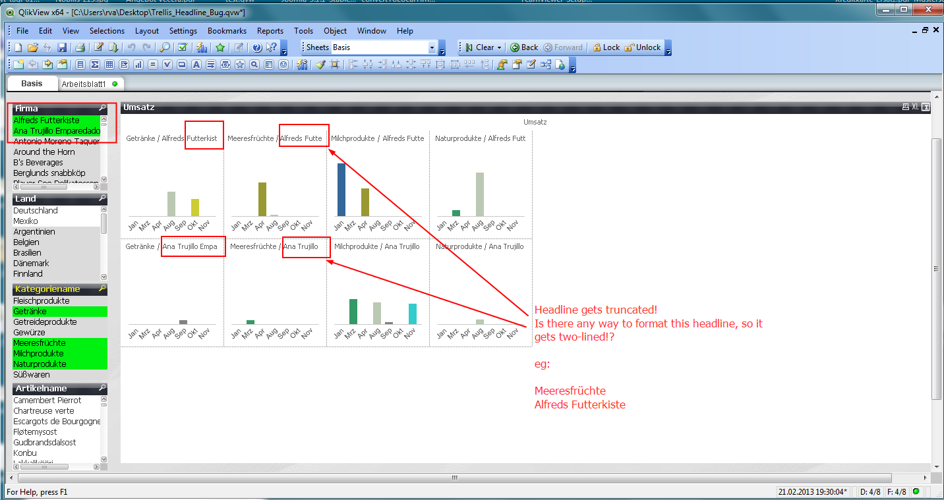Expand the Clear button dropdown arrow
Image resolution: width=944 pixels, height=500 pixels.
499,47
